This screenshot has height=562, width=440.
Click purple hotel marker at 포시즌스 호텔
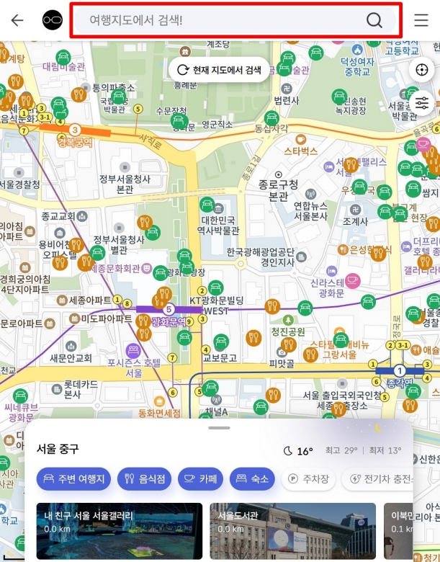tap(133, 350)
